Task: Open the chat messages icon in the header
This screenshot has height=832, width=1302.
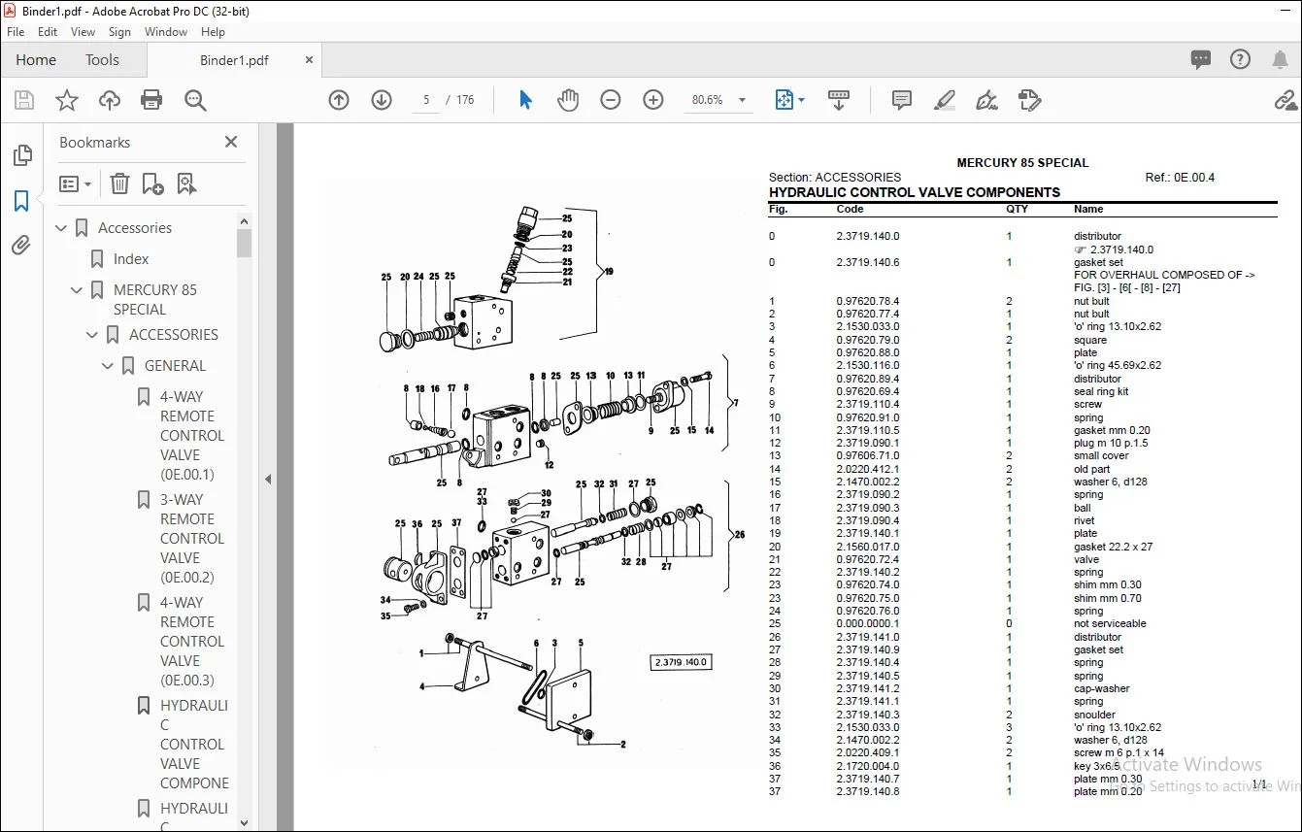Action: pos(1201,59)
